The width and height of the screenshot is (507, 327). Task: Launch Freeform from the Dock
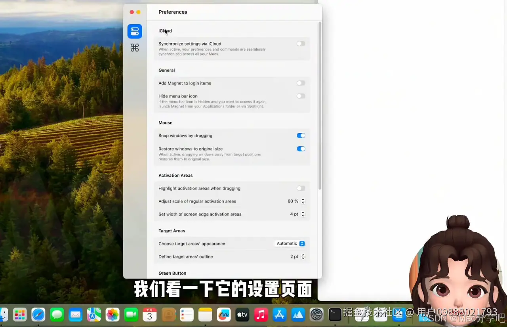click(x=224, y=315)
